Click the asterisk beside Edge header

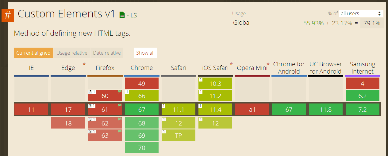[84, 64]
